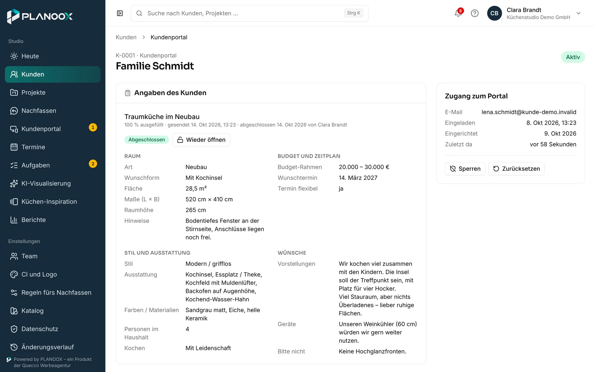This screenshot has width=595, height=372.
Task: Click the Datenschutz shield icon
Action: pos(14,329)
